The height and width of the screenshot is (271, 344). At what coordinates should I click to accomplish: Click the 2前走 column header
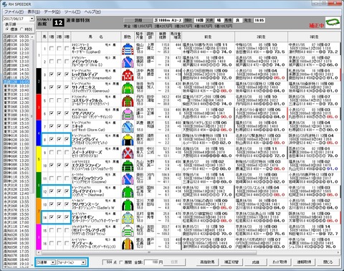261,37
